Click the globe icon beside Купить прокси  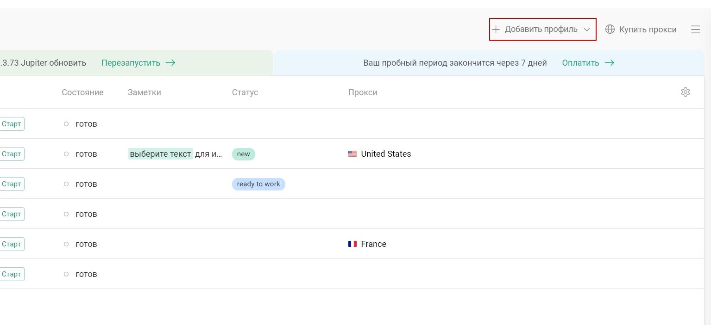click(610, 29)
